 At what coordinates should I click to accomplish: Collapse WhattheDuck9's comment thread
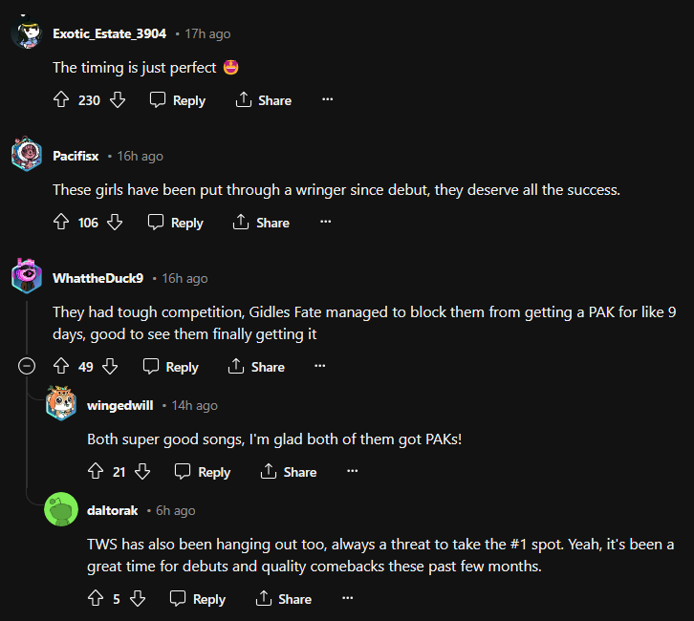pos(28,367)
